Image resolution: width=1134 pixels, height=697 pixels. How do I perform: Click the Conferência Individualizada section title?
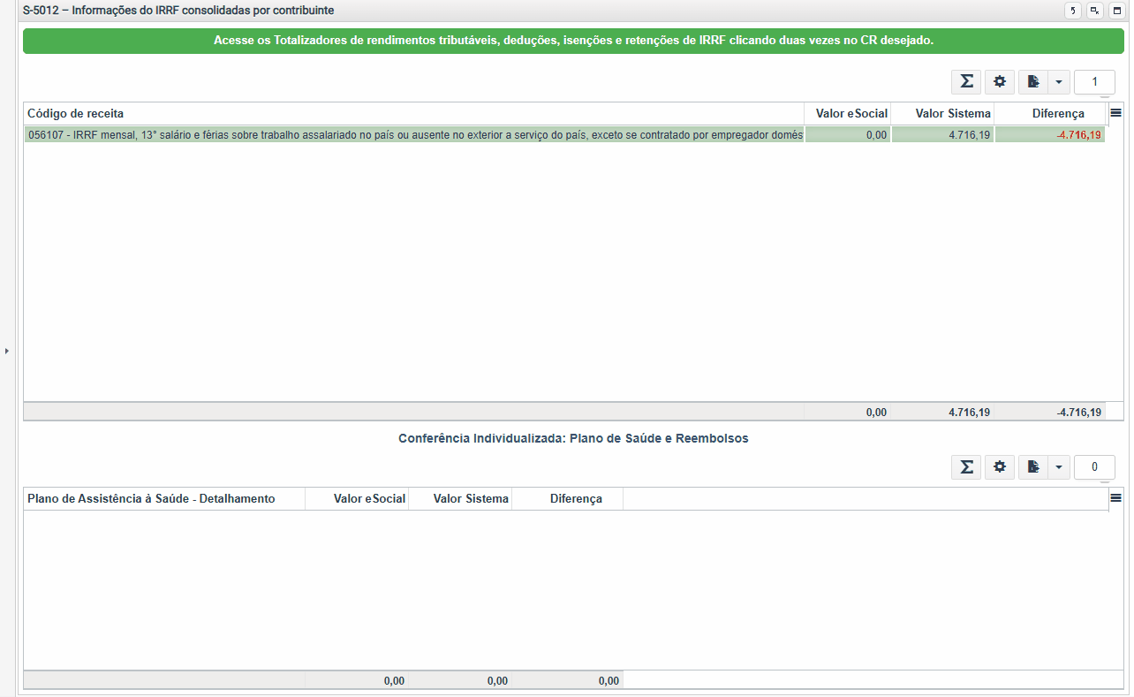click(x=573, y=438)
